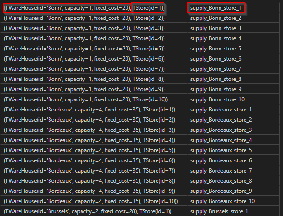This screenshot has height=216, width=283.
Task: Select key cell for Bonn with TStore(id=8)
Action: pos(94,79)
